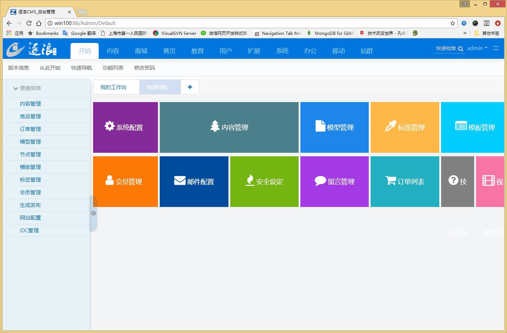Screen dimensions: 507x333
Task: Add a new tab with plus button
Action: click(190, 87)
